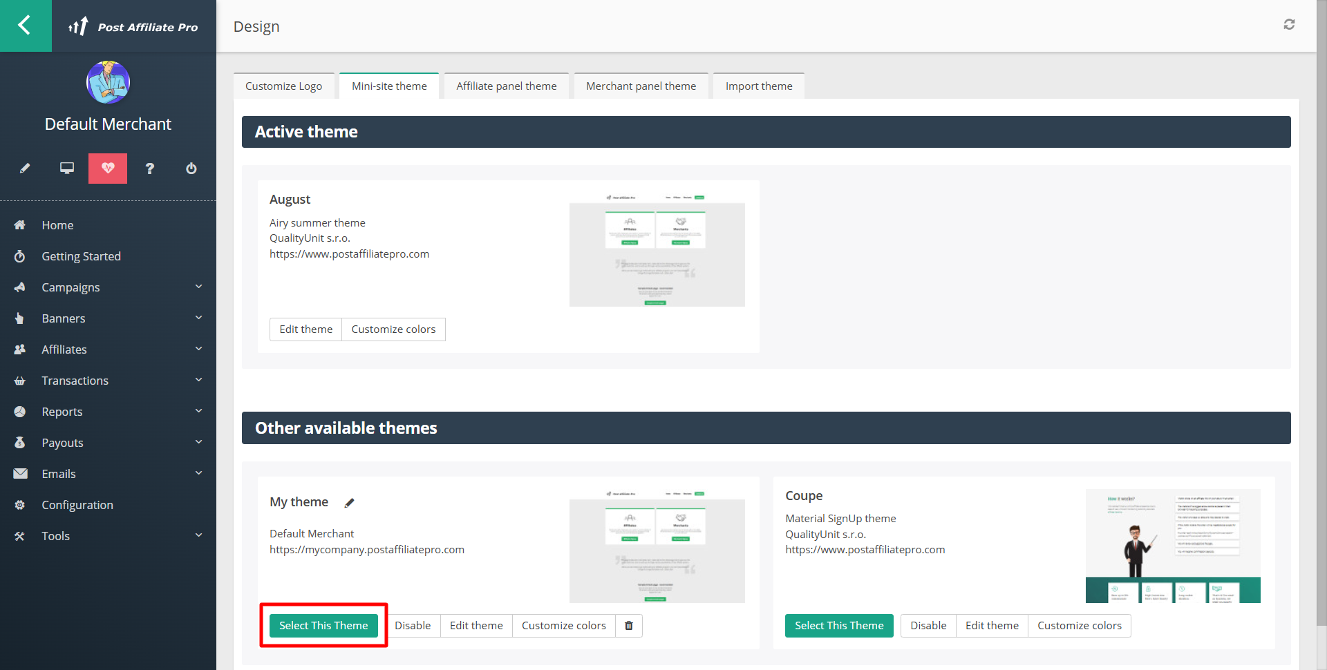
Task: Click Customize colors for August theme
Action: tap(393, 329)
